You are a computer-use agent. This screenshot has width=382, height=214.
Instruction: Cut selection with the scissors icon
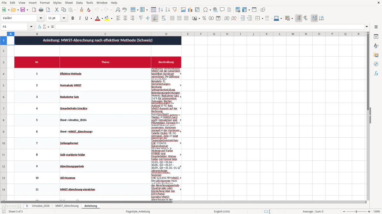pos(57,10)
